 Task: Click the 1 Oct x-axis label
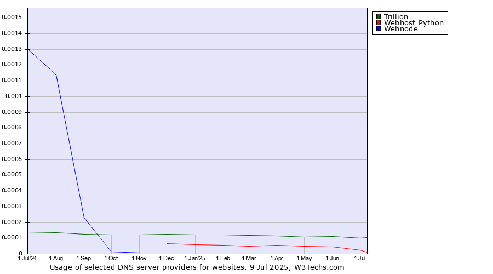111,258
